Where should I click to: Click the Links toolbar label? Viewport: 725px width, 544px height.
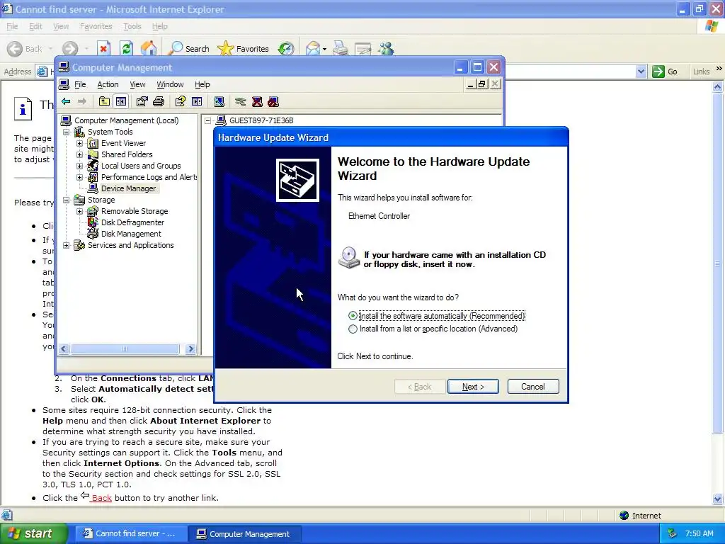coord(701,72)
